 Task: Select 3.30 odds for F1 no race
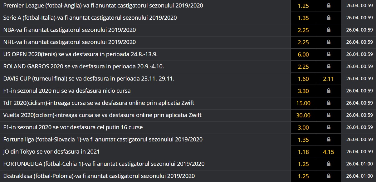[x=303, y=91]
